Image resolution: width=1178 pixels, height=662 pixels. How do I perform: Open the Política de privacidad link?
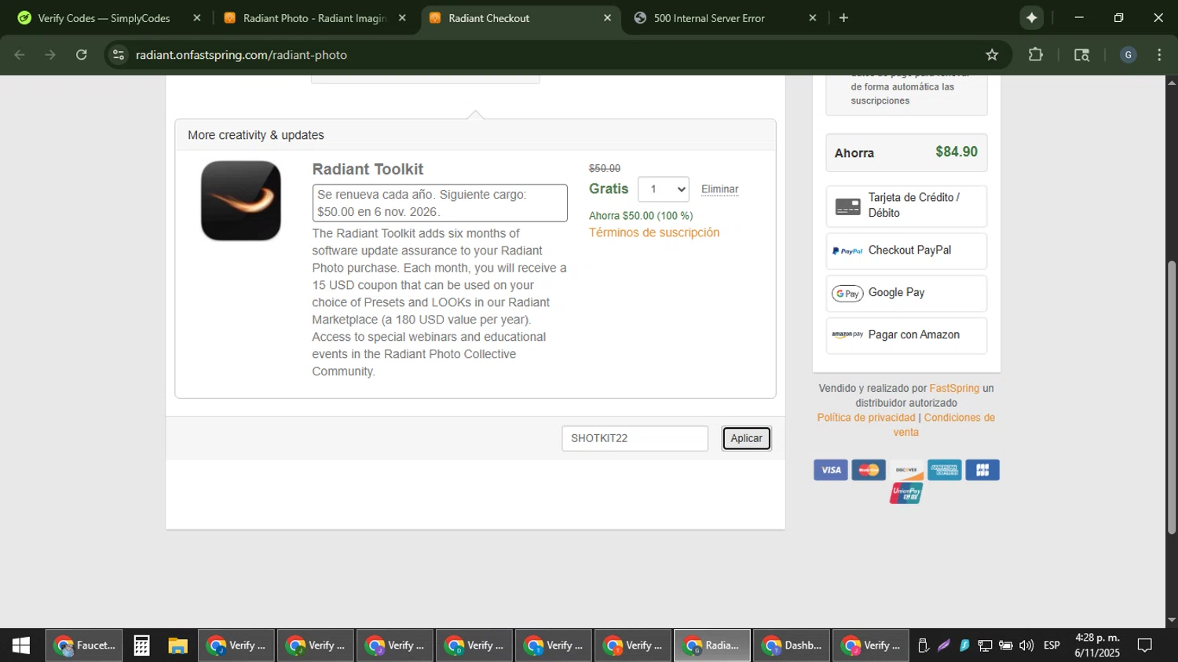866,418
